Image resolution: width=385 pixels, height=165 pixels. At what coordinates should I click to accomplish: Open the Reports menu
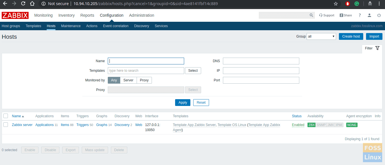(87, 15)
